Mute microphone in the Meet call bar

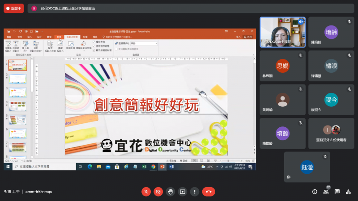(x=146, y=192)
